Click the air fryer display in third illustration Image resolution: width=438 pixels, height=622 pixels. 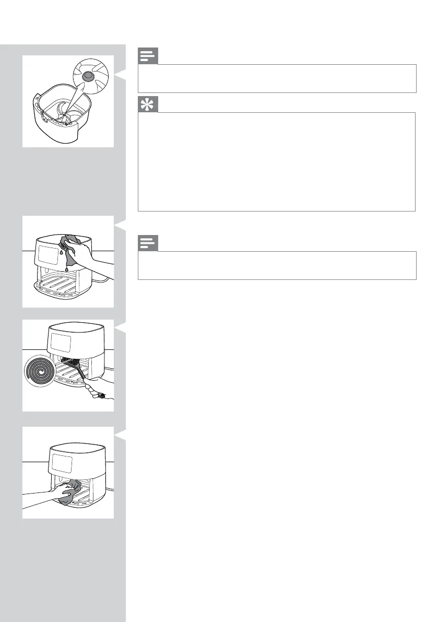click(61, 343)
